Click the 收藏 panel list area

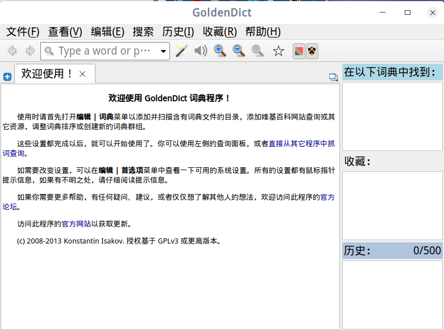[x=392, y=205]
